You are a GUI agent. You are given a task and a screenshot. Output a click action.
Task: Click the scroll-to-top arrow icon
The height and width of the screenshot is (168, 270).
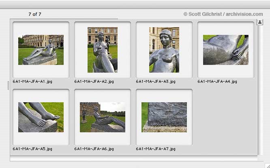(x=260, y=22)
